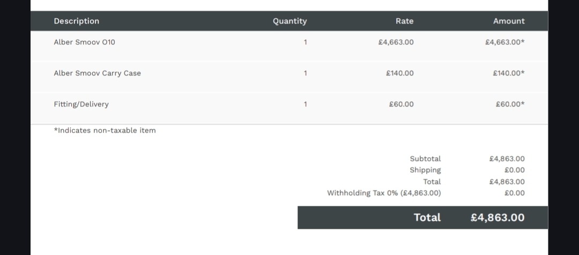Click the £4,663.00* value in the Amount column
Image resolution: width=579 pixels, height=255 pixels.
coord(504,42)
